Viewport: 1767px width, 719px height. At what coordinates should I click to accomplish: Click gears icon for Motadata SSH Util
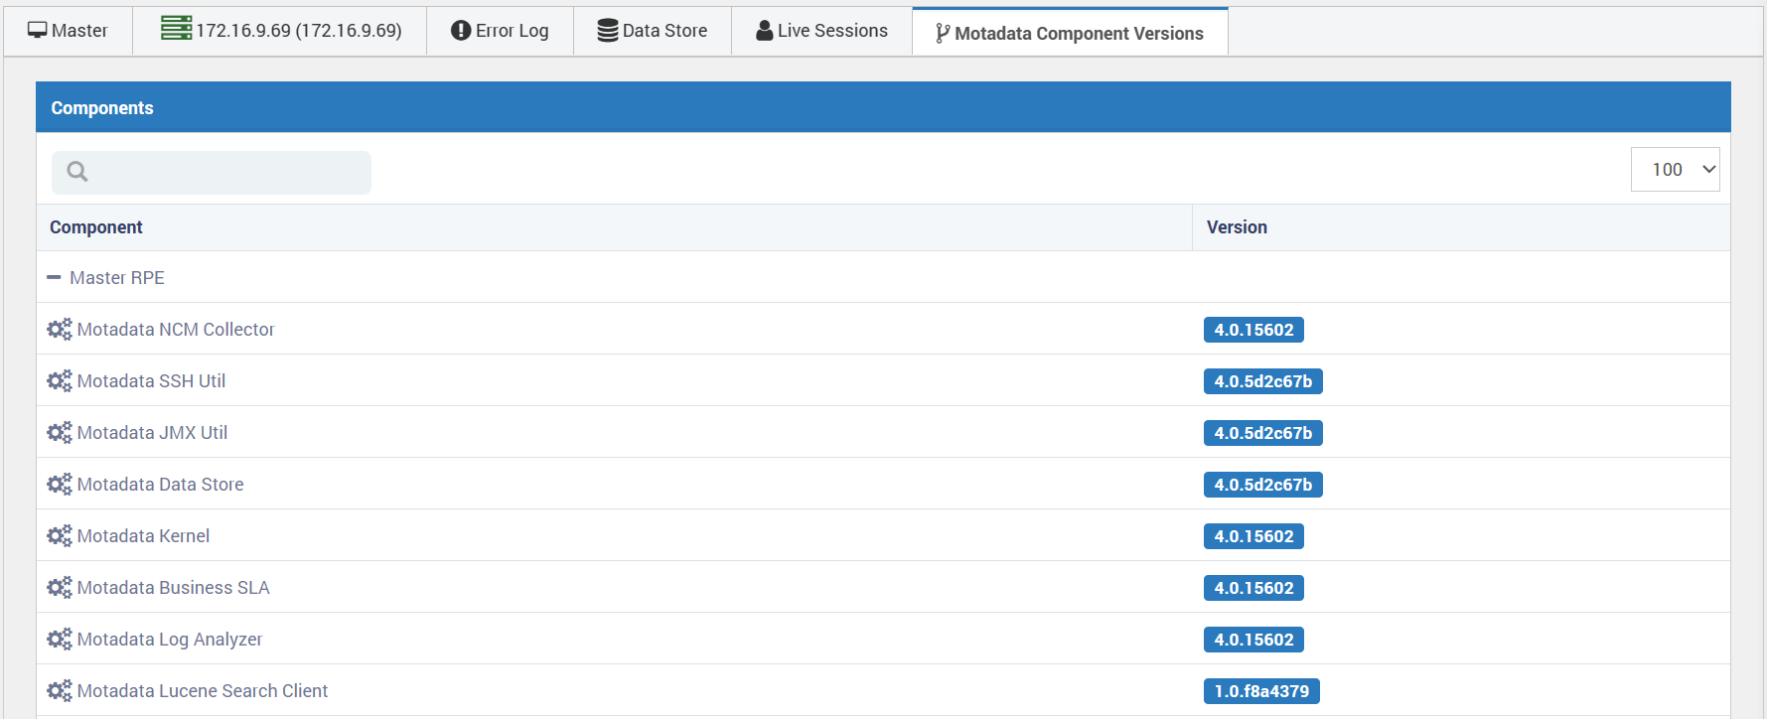60,381
